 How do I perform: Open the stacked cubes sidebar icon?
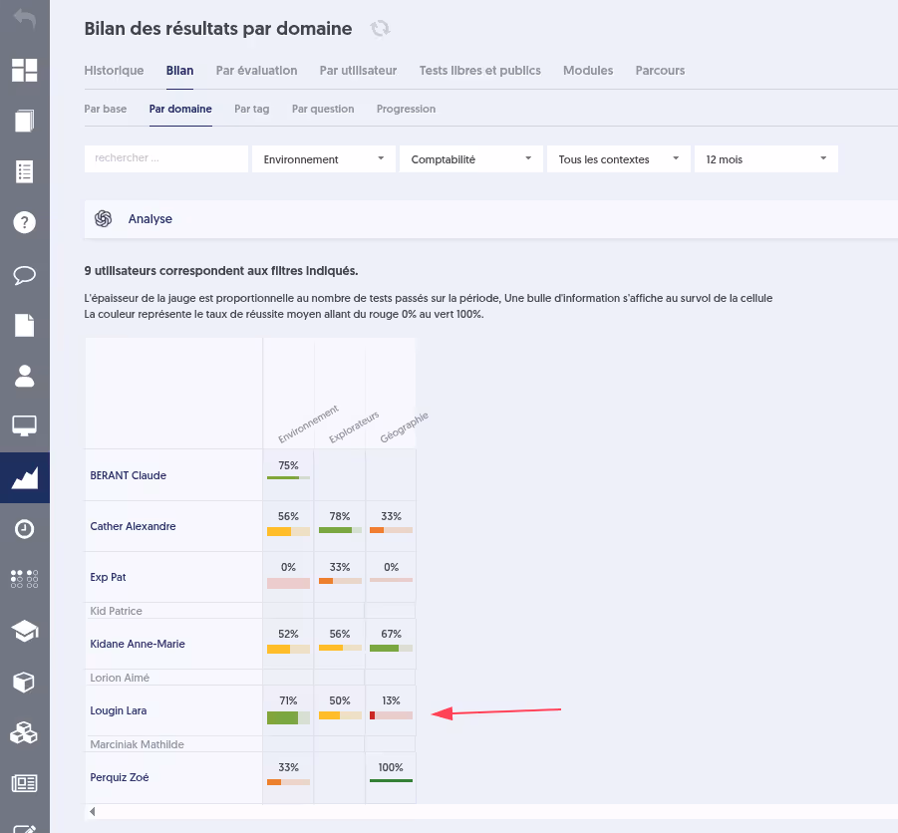[x=25, y=732]
